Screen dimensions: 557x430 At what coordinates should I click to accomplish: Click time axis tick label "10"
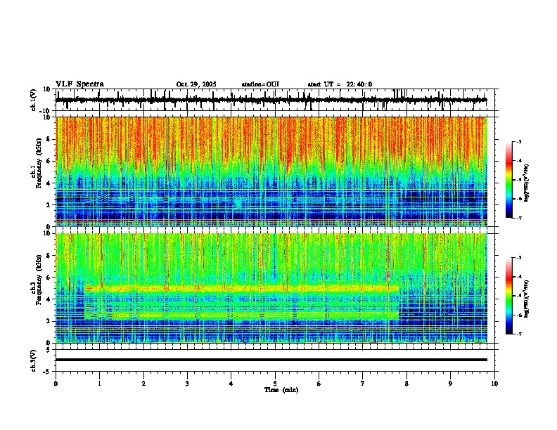coord(494,384)
